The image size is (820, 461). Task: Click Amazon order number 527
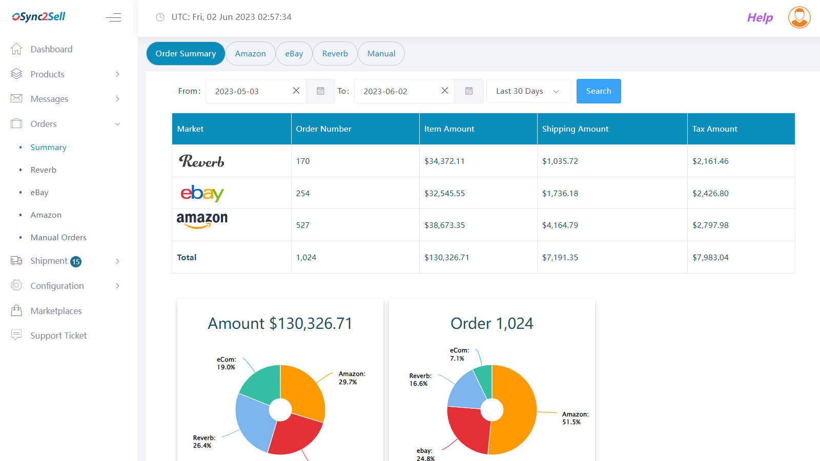(303, 225)
